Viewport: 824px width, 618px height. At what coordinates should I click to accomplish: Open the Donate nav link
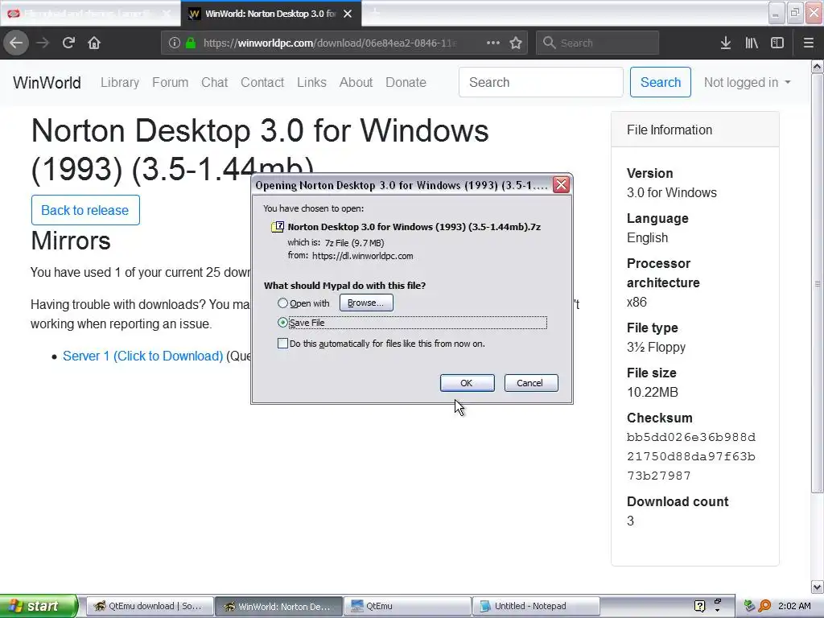pyautogui.click(x=406, y=83)
